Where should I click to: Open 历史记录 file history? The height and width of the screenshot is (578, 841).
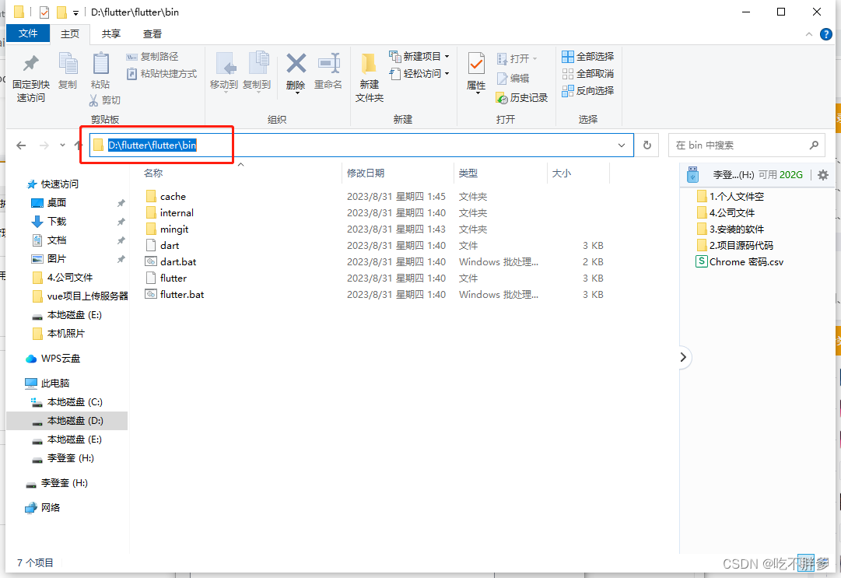(x=522, y=97)
